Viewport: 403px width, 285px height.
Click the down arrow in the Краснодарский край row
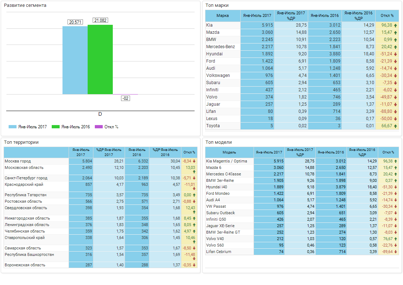point(194,189)
